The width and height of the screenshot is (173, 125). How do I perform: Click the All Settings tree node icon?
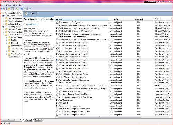9,56
